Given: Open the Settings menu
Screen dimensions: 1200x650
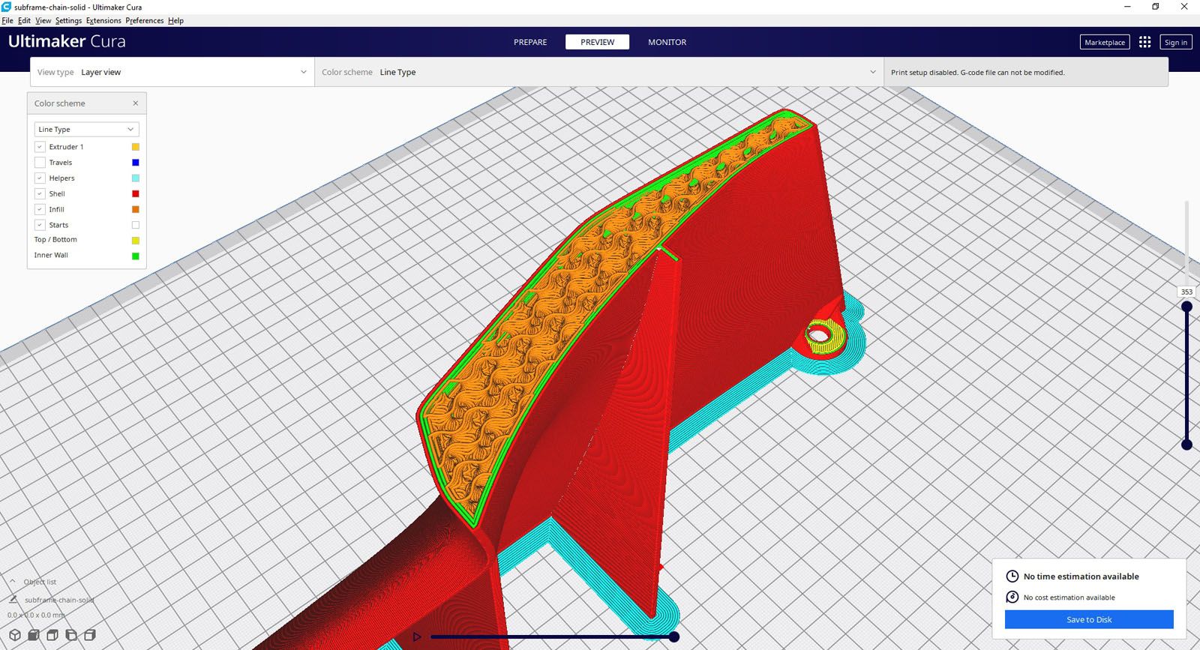Looking at the screenshot, I should click(68, 20).
